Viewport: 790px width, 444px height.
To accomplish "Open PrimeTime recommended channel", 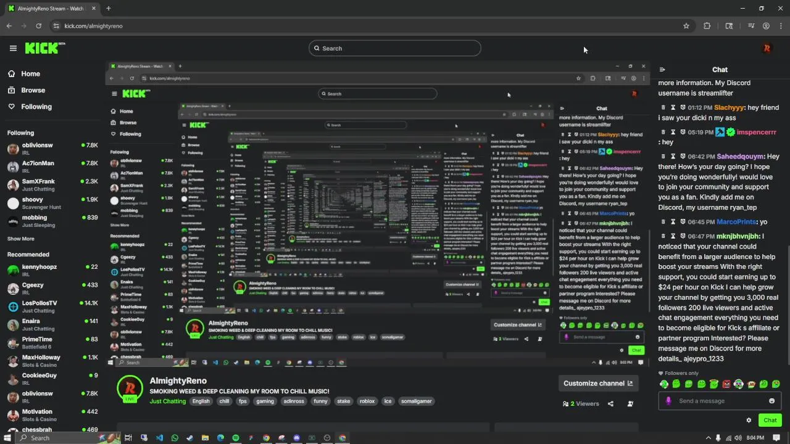I will click(x=52, y=342).
